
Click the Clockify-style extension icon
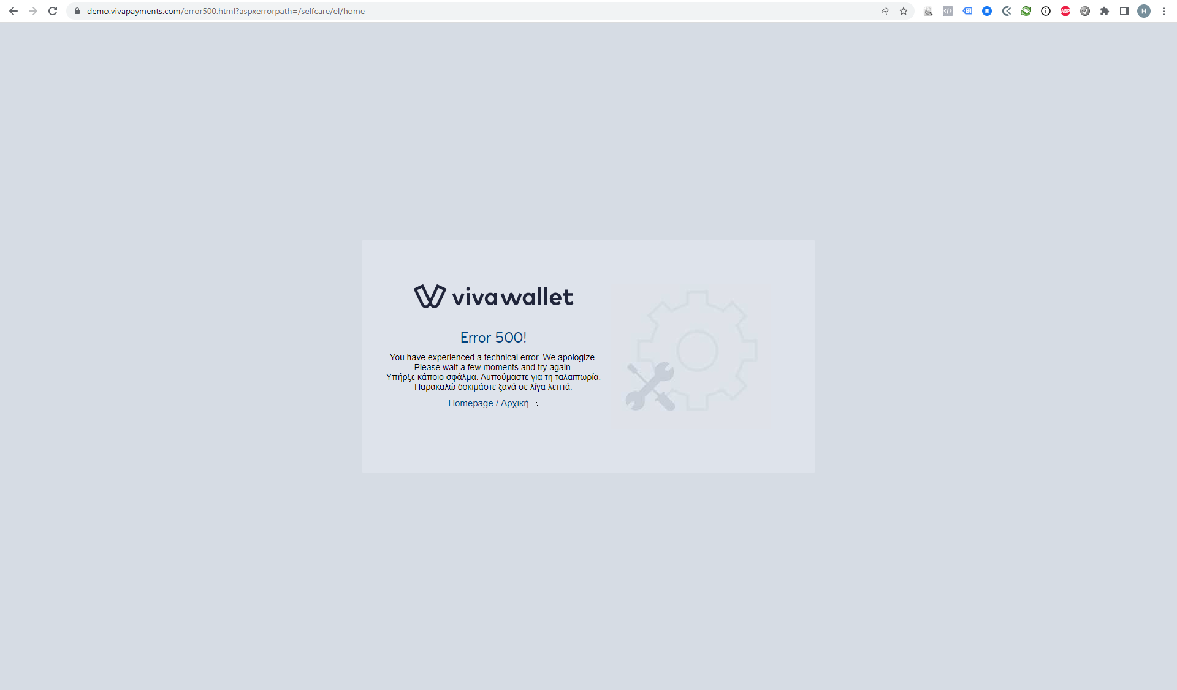pyautogui.click(x=1006, y=11)
